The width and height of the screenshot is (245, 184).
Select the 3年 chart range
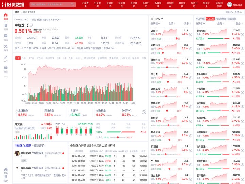tap(65, 58)
